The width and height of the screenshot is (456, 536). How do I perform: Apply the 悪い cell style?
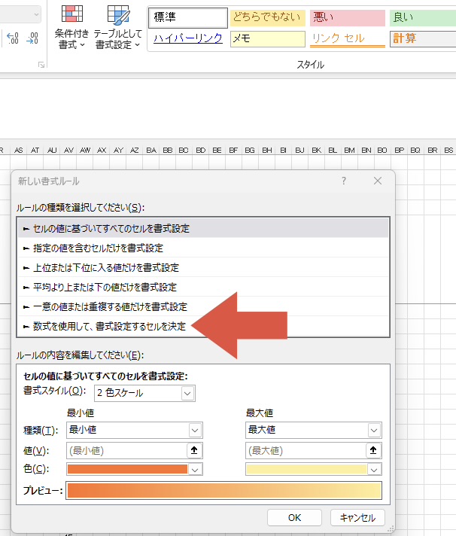point(348,17)
